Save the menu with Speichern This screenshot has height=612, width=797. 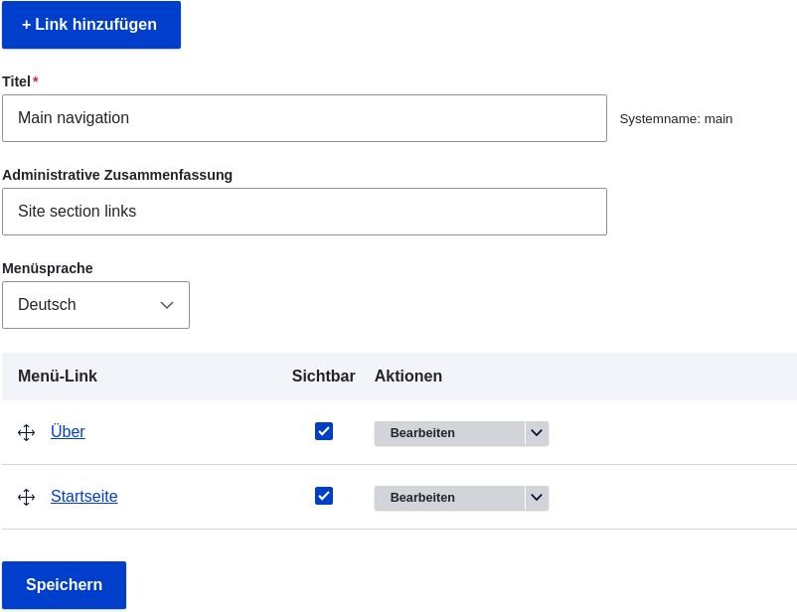pos(64,585)
